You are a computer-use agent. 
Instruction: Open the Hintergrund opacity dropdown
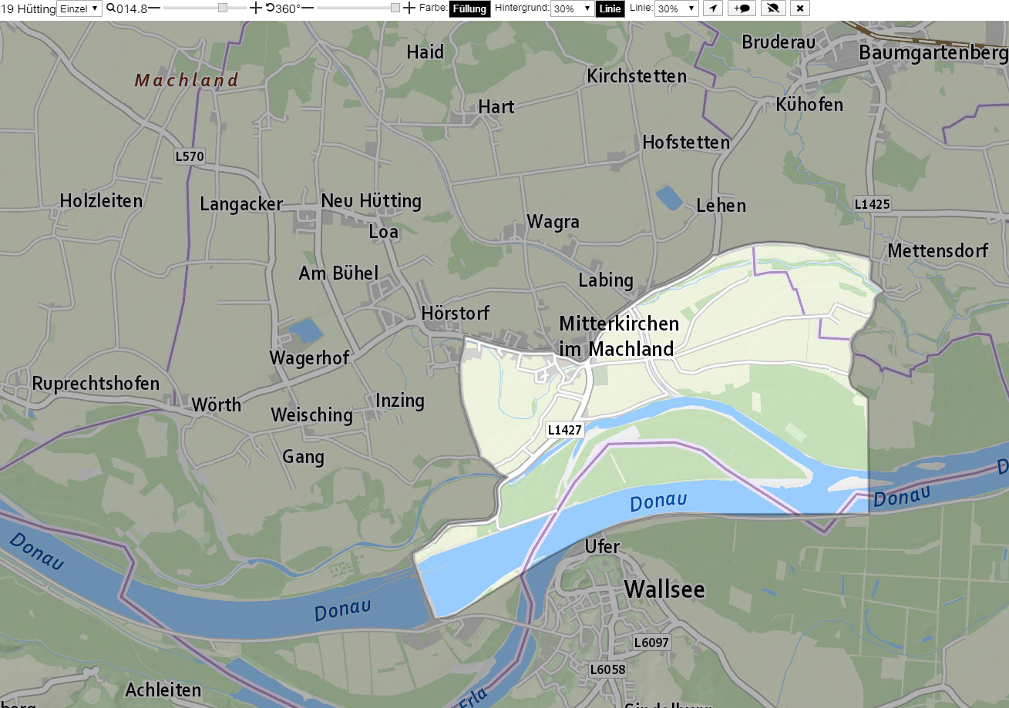(x=572, y=8)
